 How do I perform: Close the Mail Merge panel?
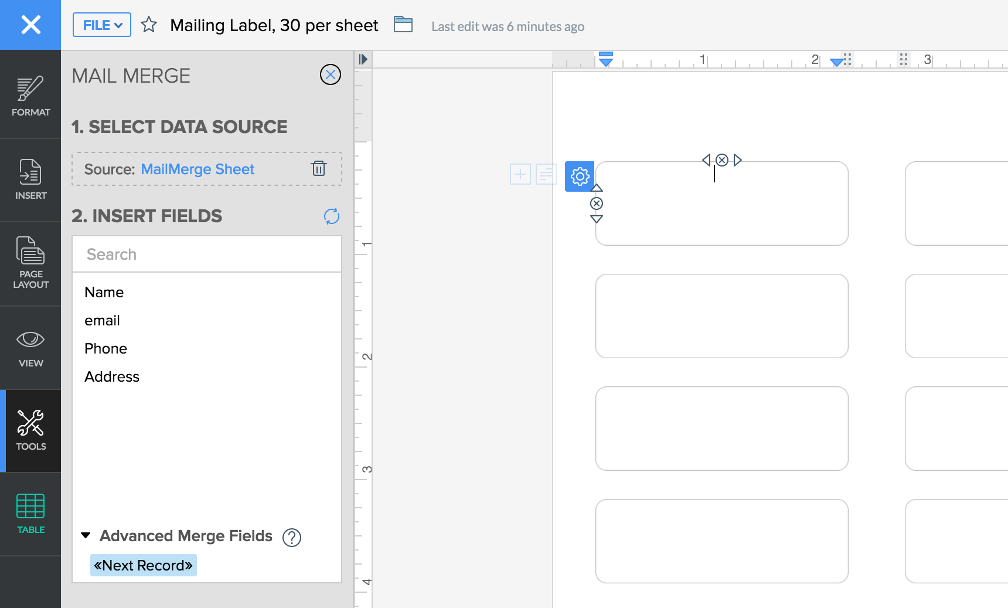[x=331, y=74]
